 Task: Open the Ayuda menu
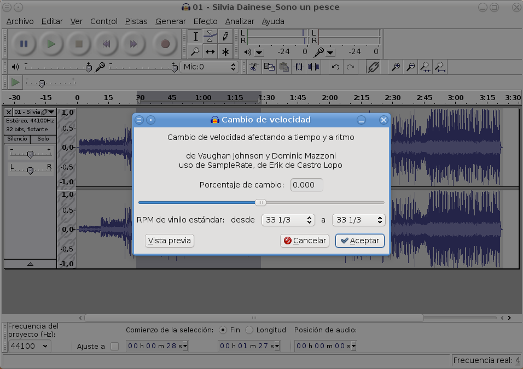pos(273,21)
